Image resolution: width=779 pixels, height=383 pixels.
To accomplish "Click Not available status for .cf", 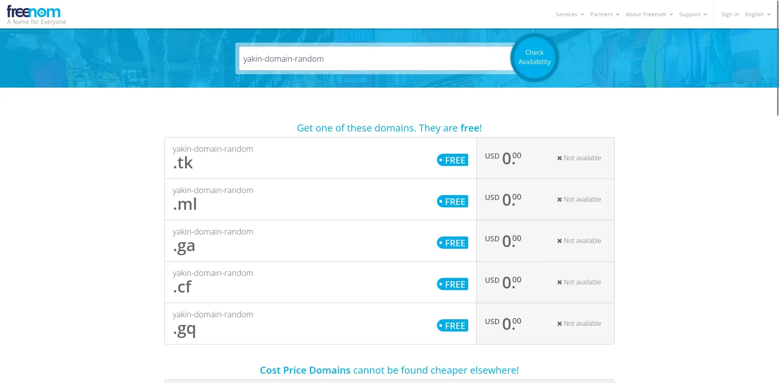I will (x=579, y=282).
